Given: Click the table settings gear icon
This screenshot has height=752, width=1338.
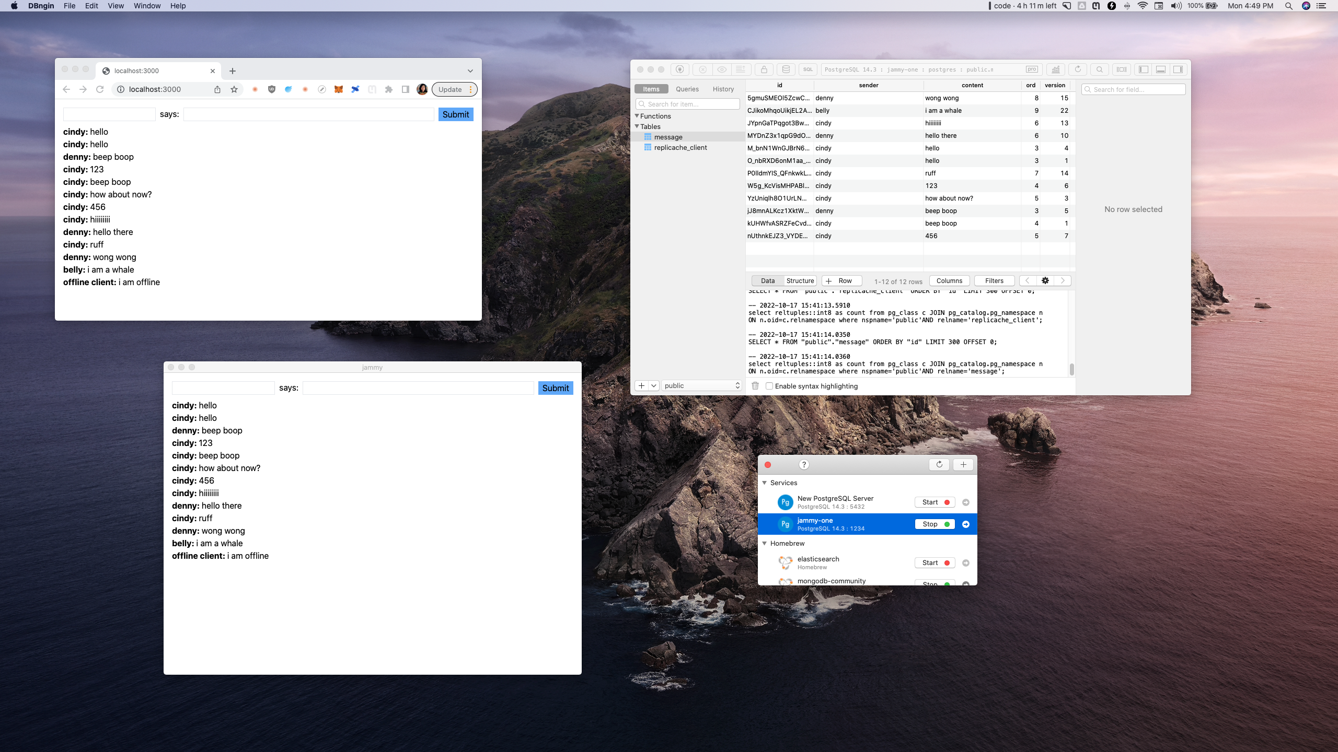Looking at the screenshot, I should [x=1045, y=281].
